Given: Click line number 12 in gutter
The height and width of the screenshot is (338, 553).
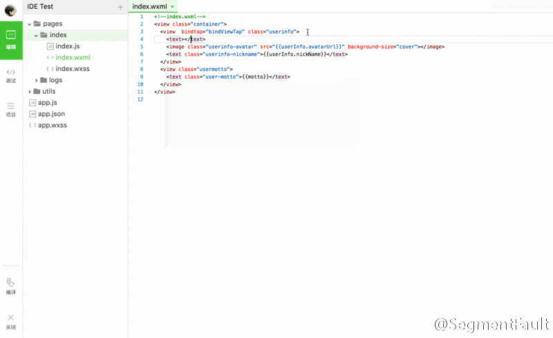Looking at the screenshot, I should click(140, 99).
